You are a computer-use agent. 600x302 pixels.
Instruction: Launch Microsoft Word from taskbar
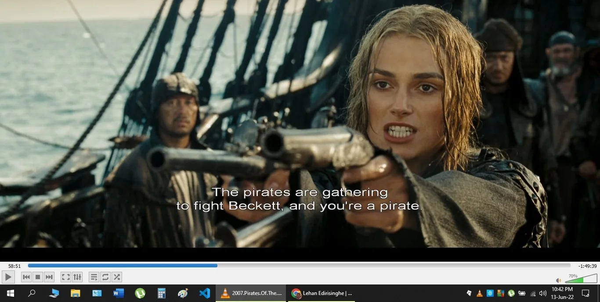(119, 293)
